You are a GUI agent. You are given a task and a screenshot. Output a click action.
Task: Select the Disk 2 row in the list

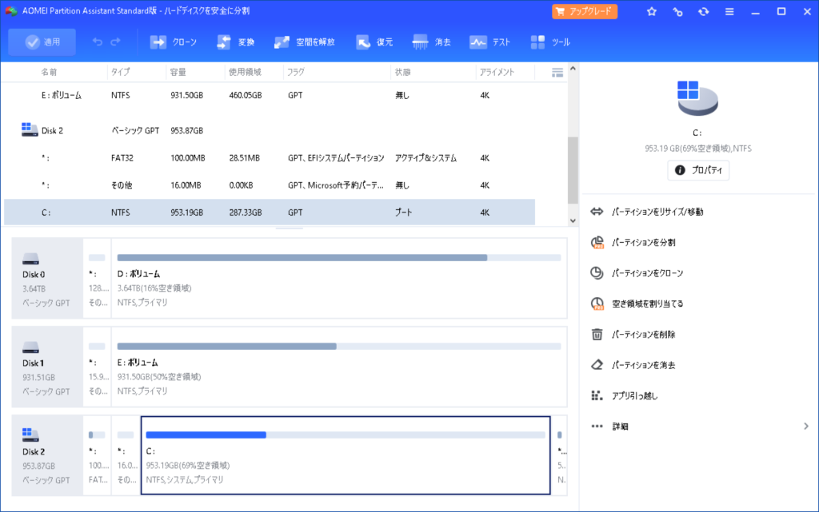(270, 130)
